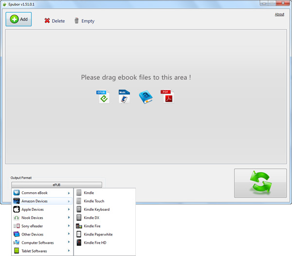292x256 pixels.
Task: Click the Kindle Paperwhite device icon
Action: tap(79, 234)
